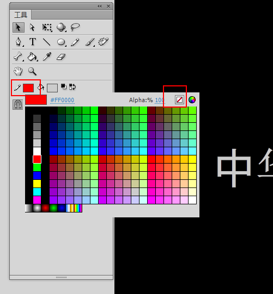Pick the white swatch in left column
The height and width of the screenshot is (294, 273).
pyautogui.click(x=37, y=151)
